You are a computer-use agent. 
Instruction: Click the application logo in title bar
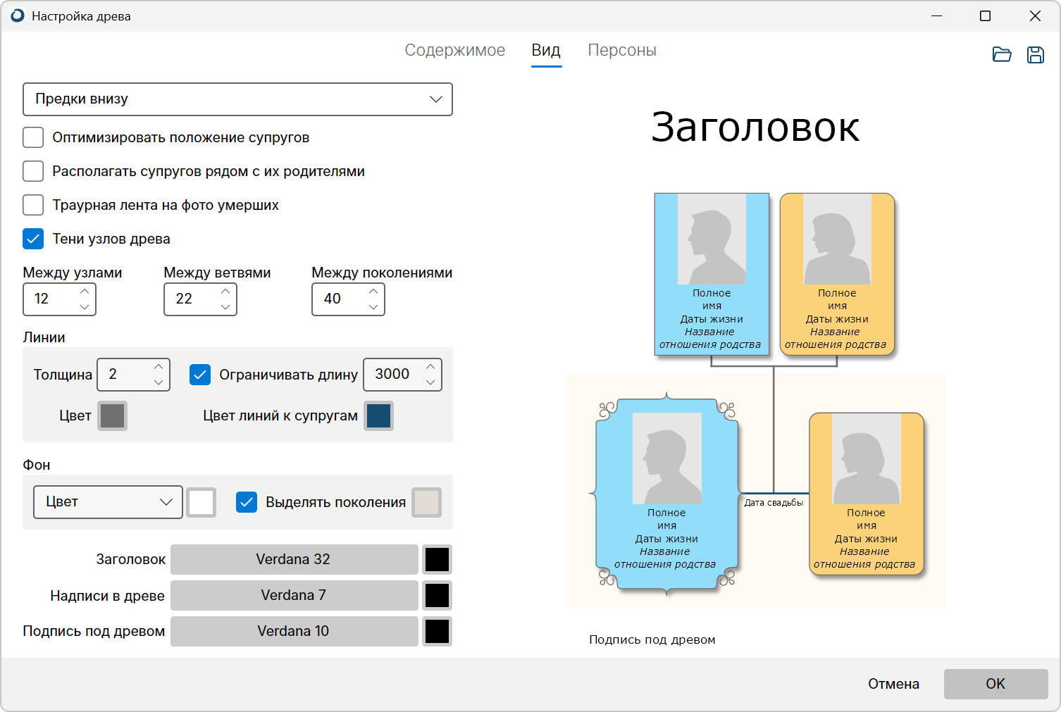tap(15, 15)
